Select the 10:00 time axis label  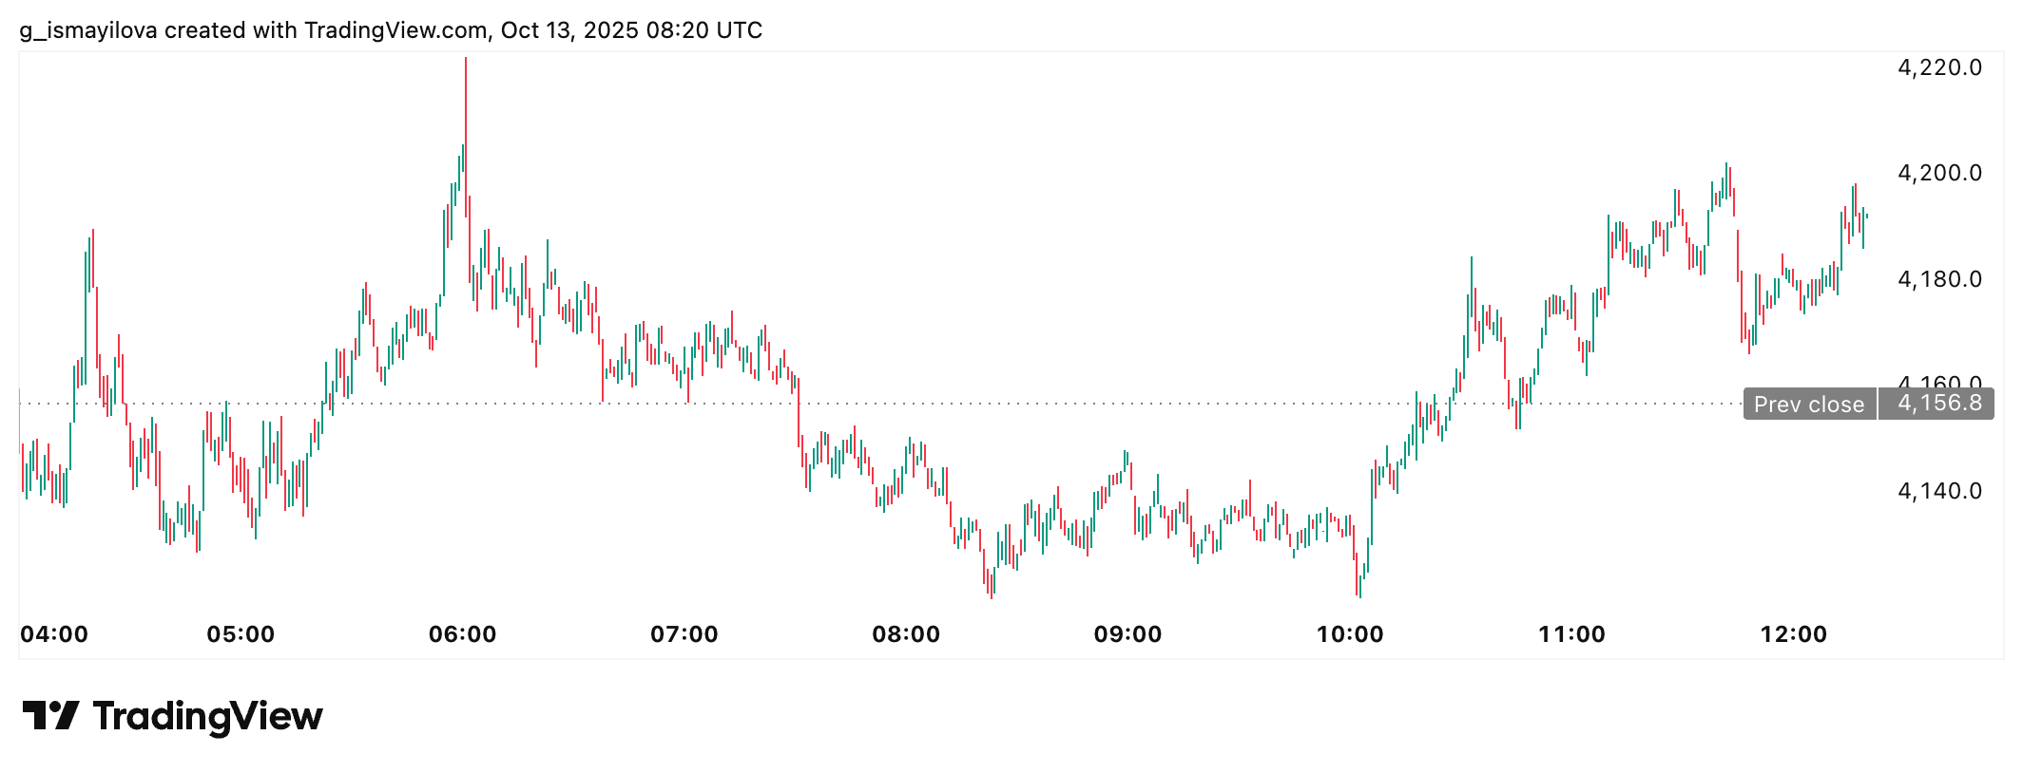pyautogui.click(x=1350, y=634)
